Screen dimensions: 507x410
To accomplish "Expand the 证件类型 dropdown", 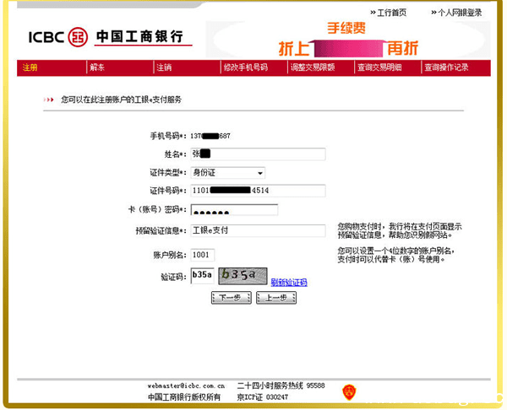I will [227, 173].
